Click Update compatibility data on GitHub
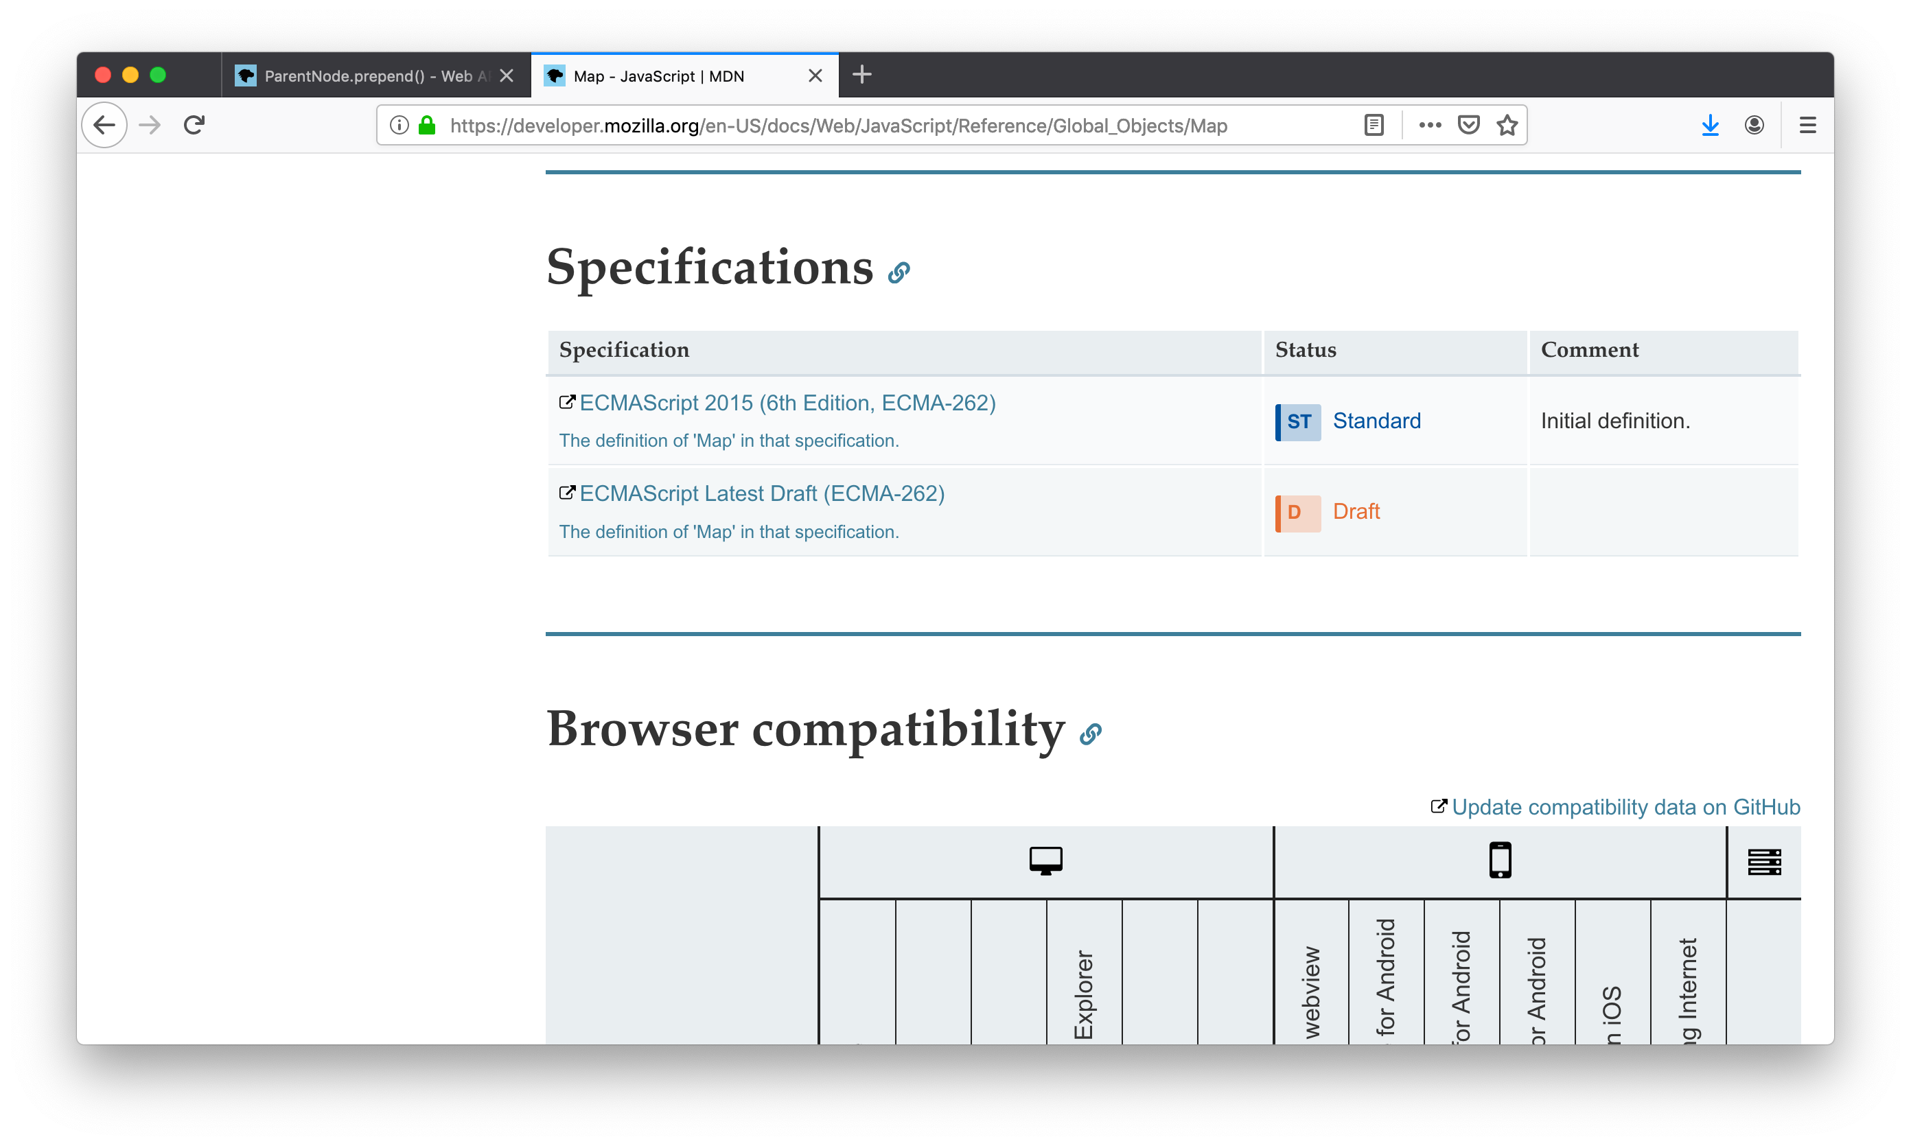 (1625, 807)
